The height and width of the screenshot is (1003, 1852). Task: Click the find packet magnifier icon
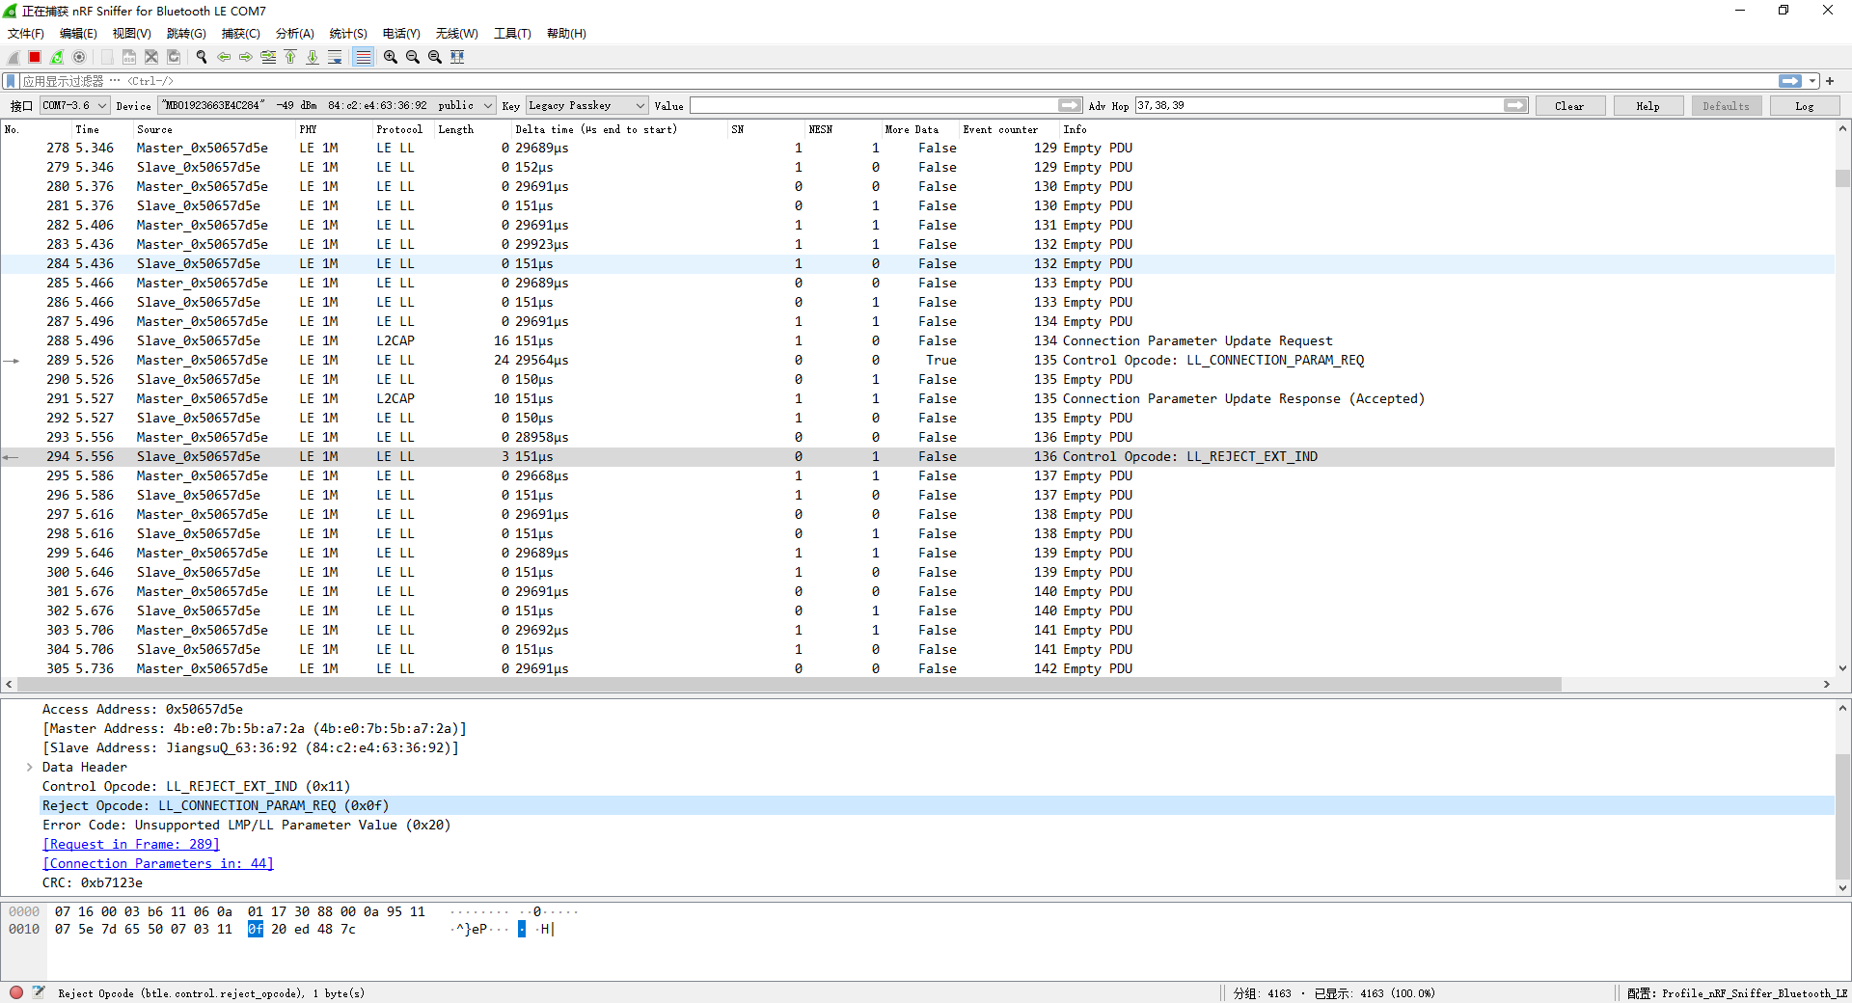pos(202,57)
